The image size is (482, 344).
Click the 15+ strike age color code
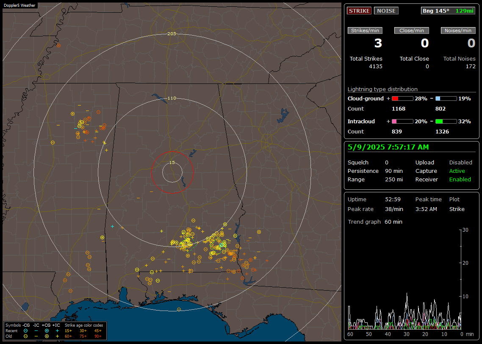[x=68, y=331]
